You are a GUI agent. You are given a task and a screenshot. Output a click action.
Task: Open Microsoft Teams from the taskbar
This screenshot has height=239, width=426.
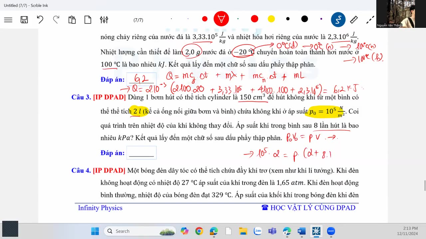[272, 231]
